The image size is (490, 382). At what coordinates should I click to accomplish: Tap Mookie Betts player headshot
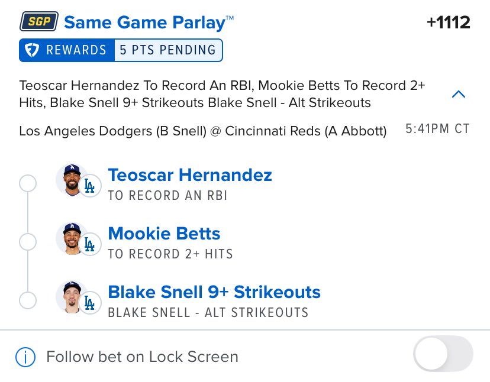(72, 239)
